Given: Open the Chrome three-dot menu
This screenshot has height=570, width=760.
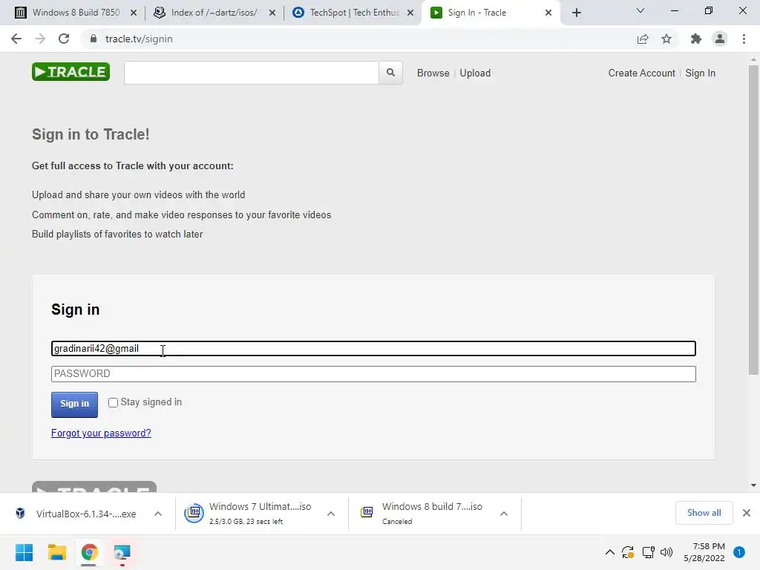Looking at the screenshot, I should 744,39.
